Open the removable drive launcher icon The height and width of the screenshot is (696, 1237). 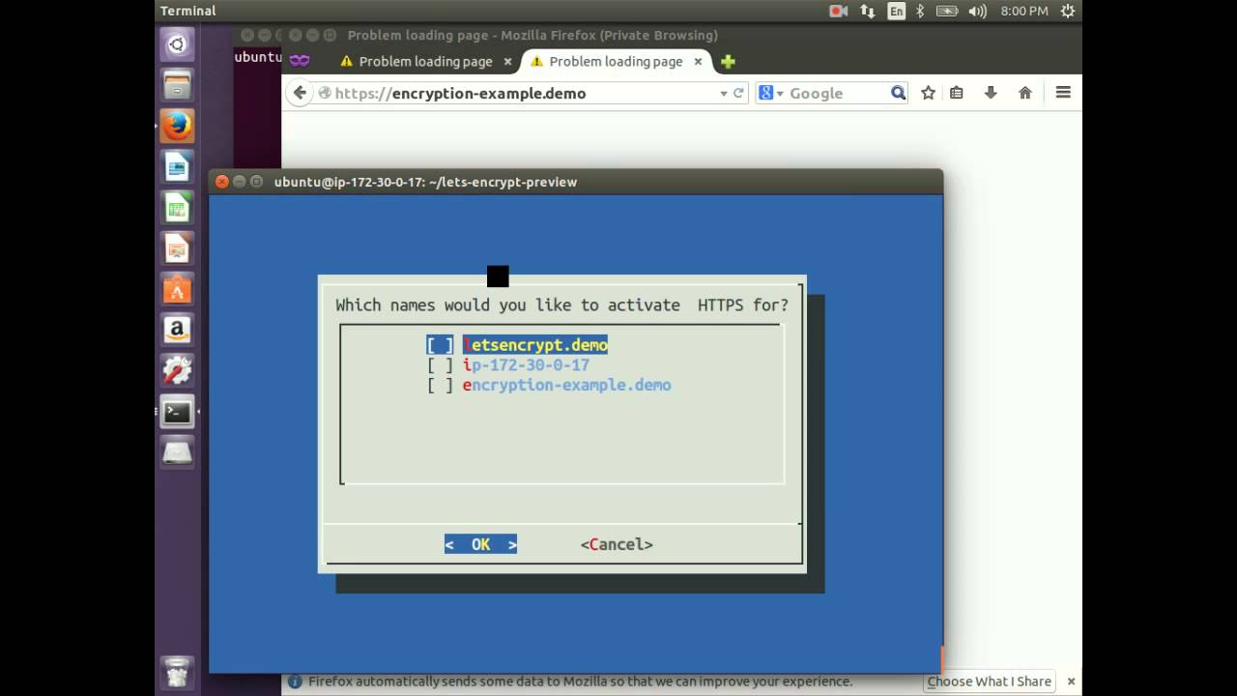pyautogui.click(x=177, y=452)
